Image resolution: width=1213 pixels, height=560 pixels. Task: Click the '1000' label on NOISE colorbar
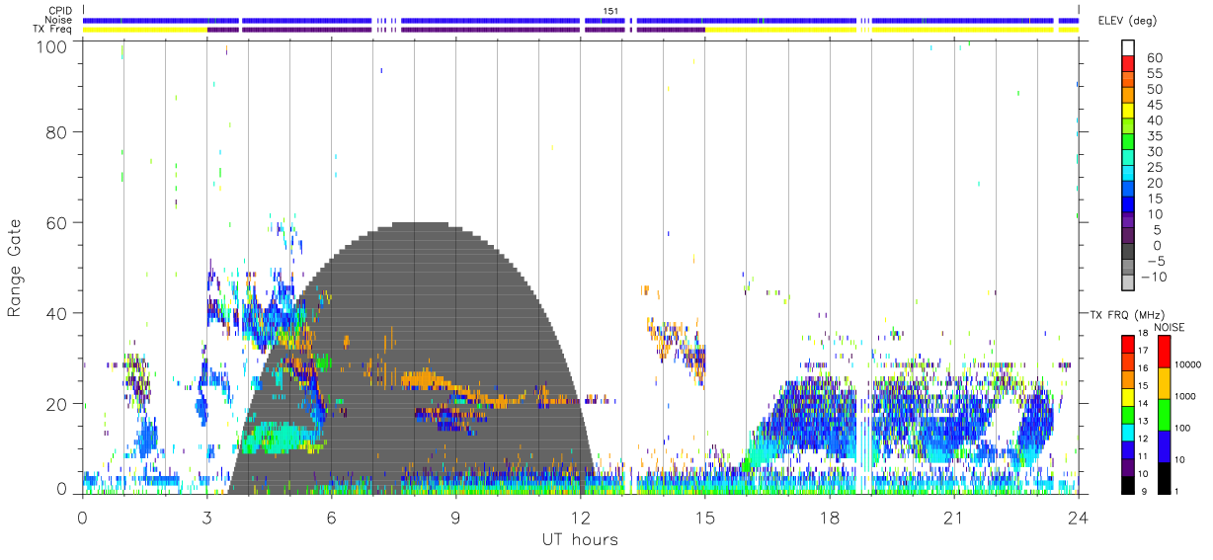pos(1185,397)
